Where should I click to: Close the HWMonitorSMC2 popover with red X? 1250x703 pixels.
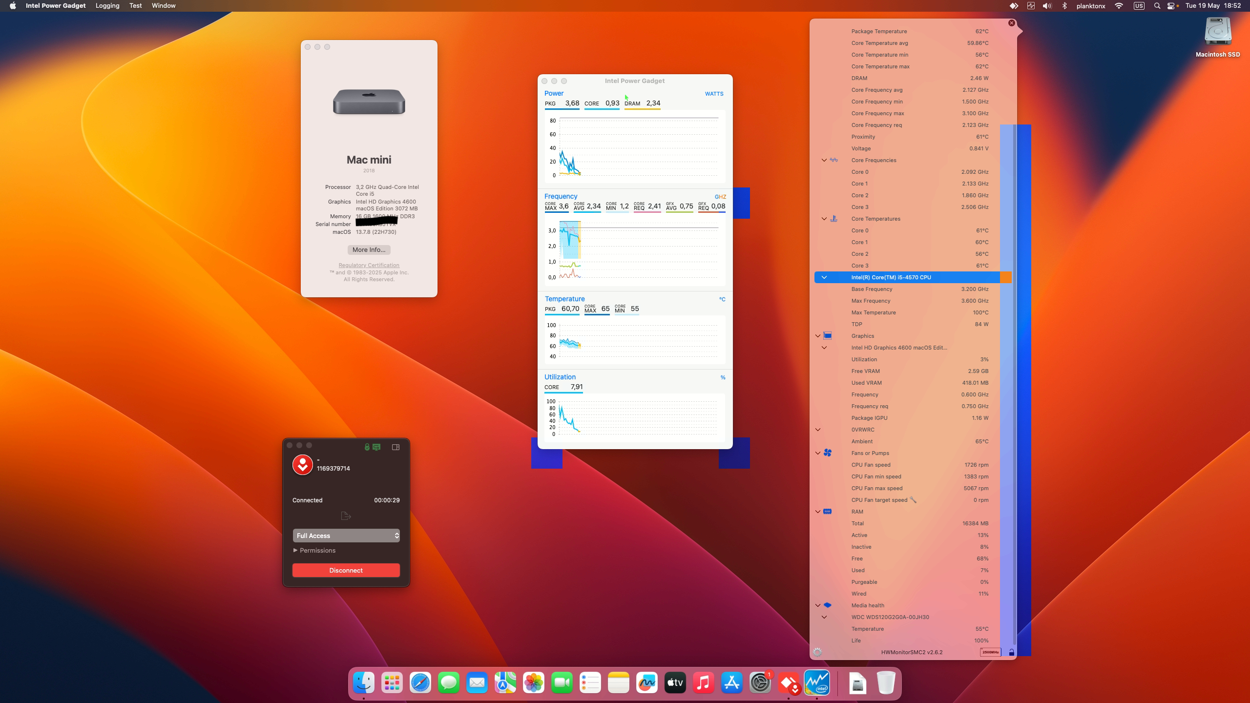pyautogui.click(x=1012, y=23)
